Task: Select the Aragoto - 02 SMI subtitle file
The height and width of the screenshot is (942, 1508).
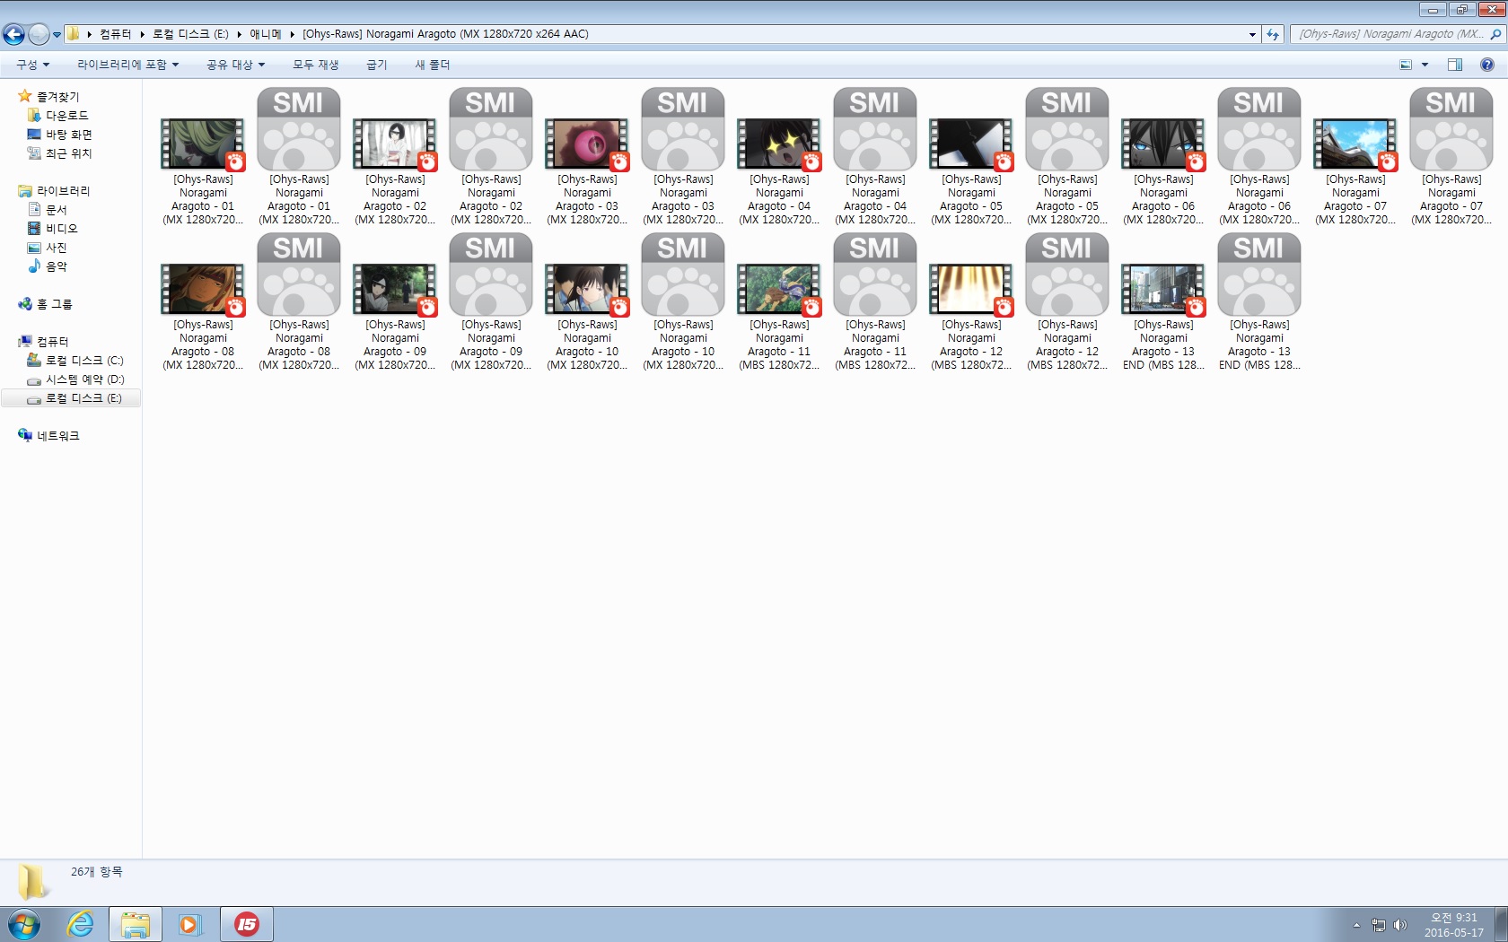Action: [491, 129]
